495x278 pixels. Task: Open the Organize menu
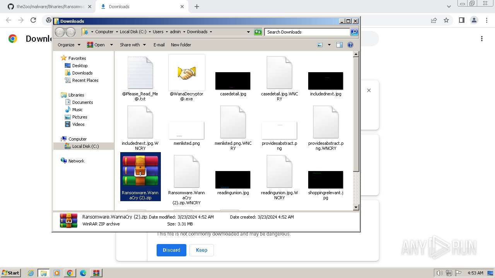pyautogui.click(x=69, y=45)
